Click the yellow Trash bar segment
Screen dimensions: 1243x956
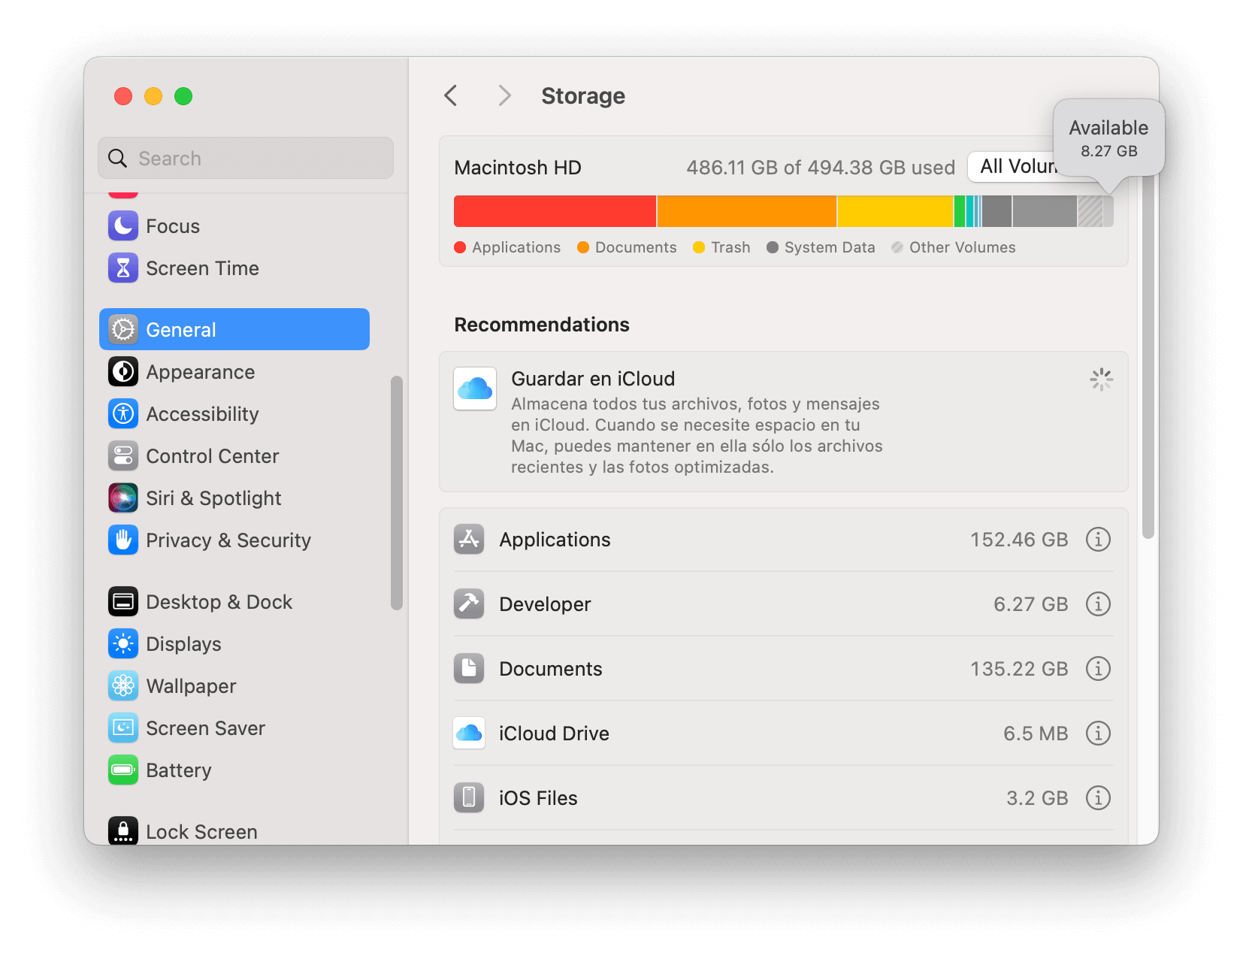[895, 211]
